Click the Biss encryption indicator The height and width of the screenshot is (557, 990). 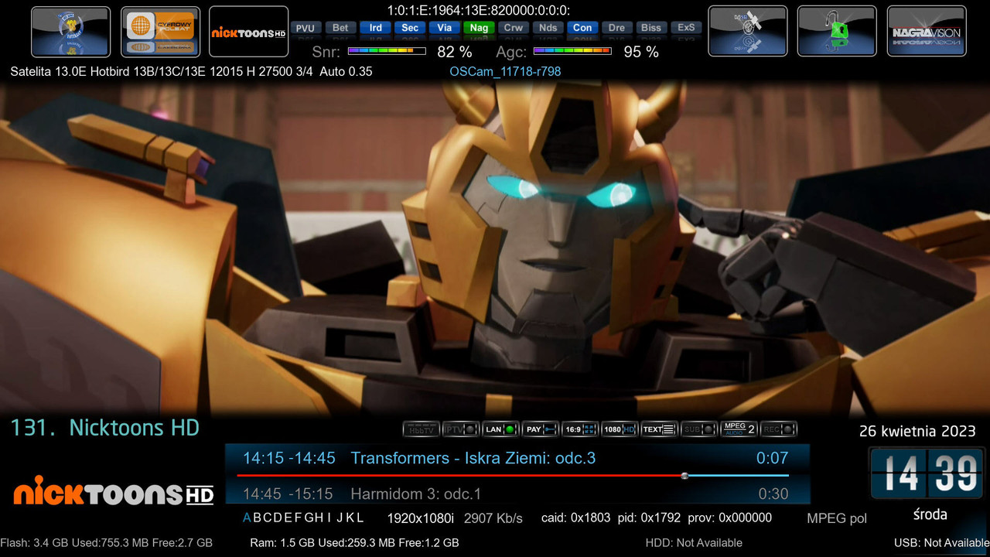pos(651,28)
